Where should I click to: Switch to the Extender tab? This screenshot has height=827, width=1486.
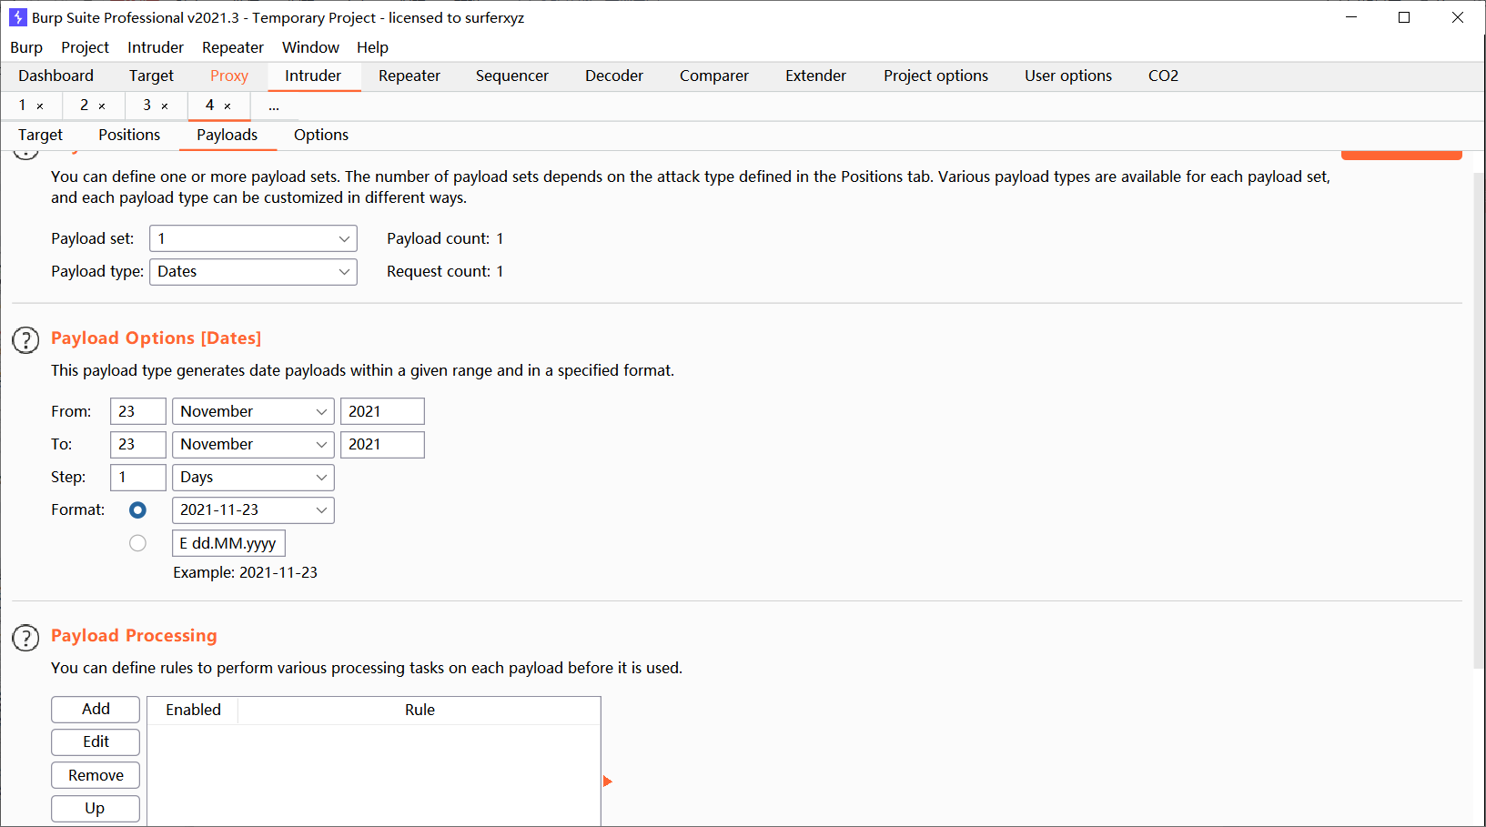(816, 76)
